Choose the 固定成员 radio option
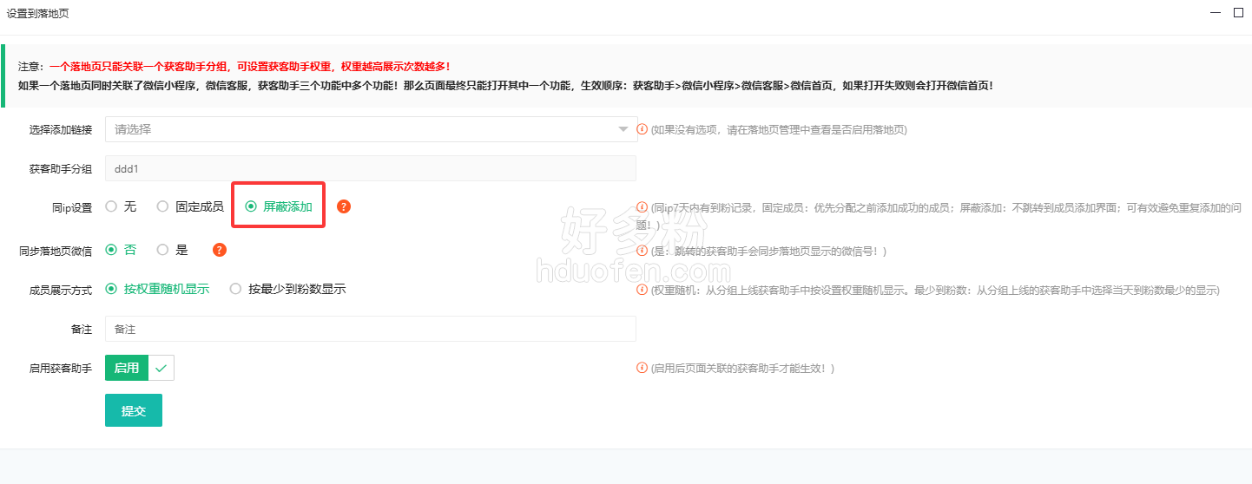 (162, 206)
